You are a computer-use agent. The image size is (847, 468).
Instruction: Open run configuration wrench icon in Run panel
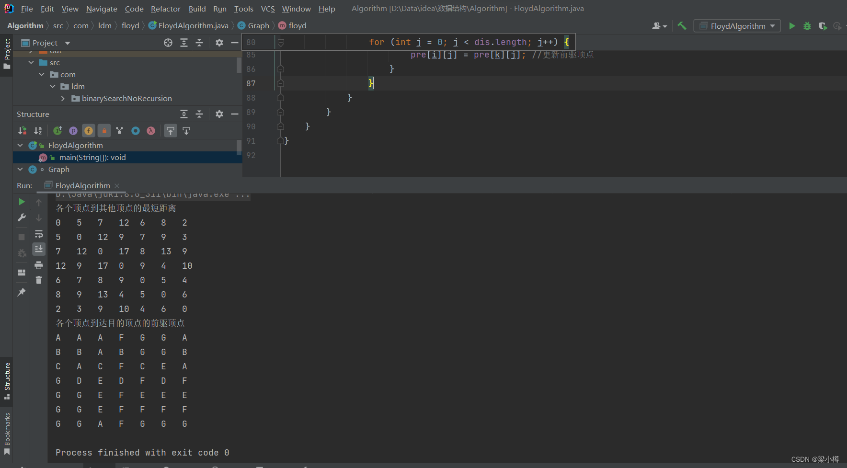click(x=22, y=217)
